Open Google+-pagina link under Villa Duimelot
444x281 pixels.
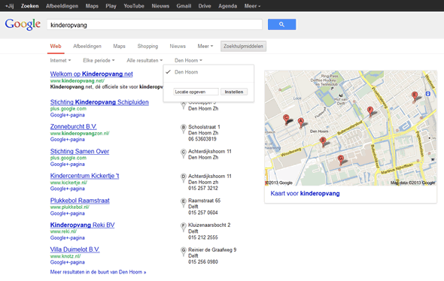point(68,262)
